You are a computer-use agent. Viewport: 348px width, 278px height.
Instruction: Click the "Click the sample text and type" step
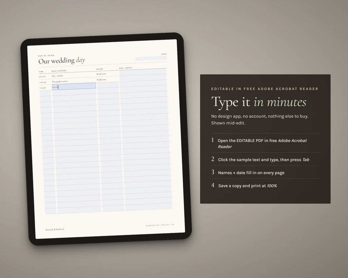264,160
